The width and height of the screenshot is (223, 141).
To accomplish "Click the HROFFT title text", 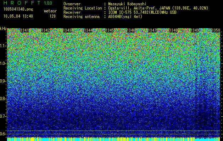I will point(22,3).
